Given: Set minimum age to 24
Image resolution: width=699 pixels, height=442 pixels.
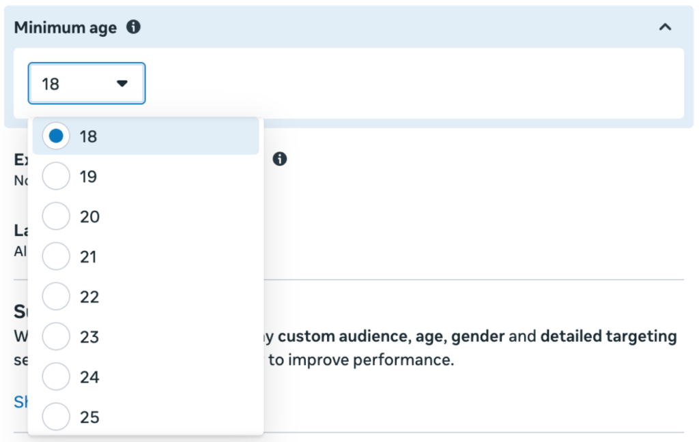Looking at the screenshot, I should 56,377.
